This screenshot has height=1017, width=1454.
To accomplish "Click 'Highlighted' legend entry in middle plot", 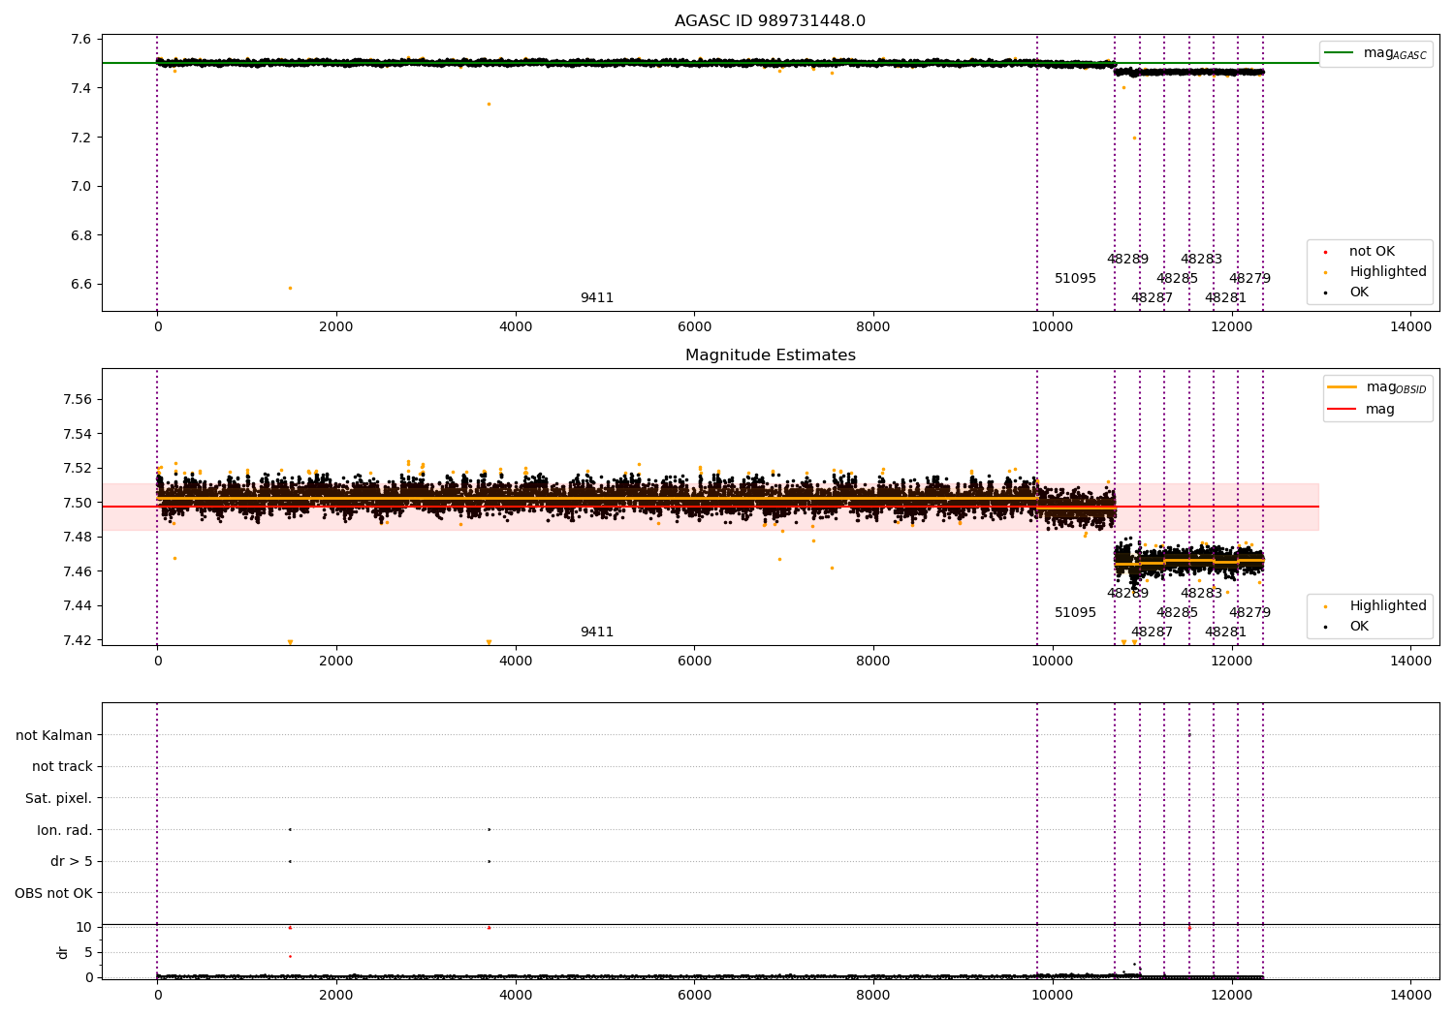I will click(1387, 606).
